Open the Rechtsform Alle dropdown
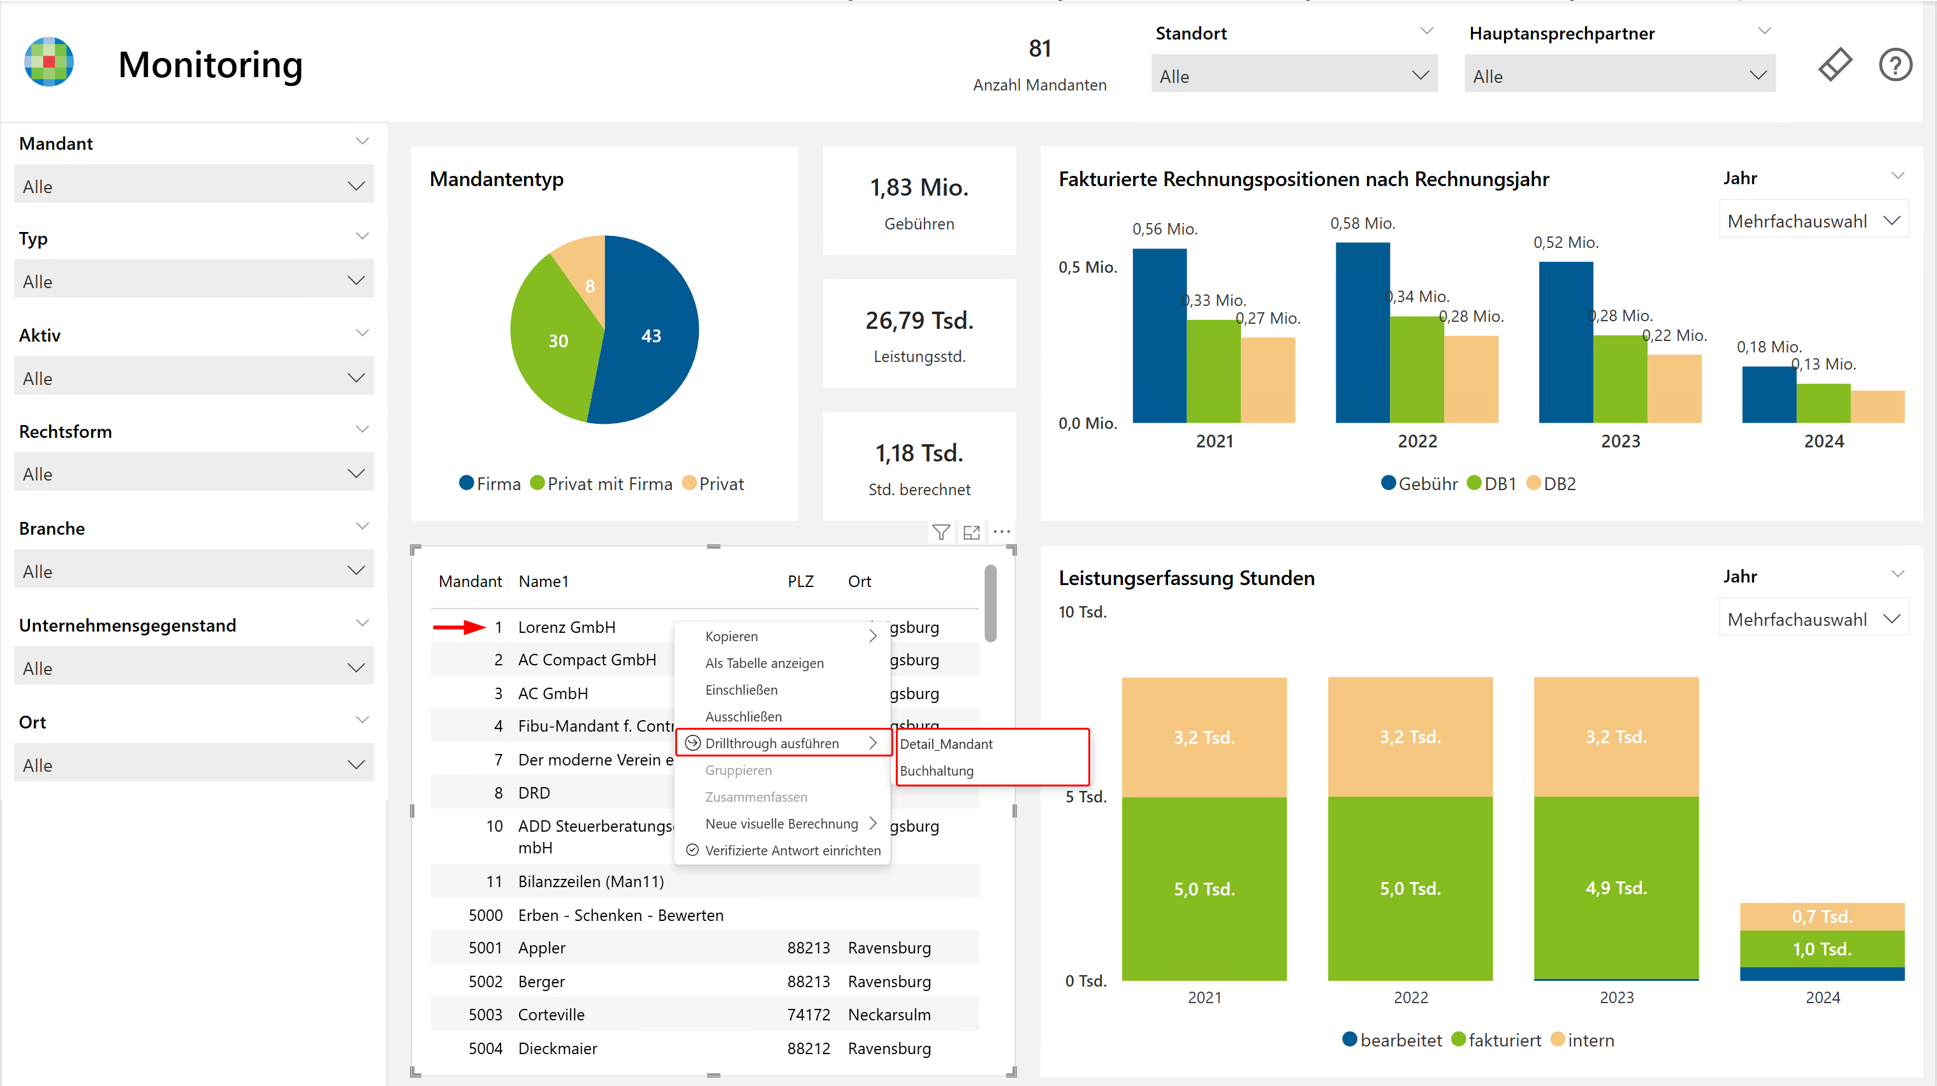This screenshot has width=1937, height=1086. [194, 471]
